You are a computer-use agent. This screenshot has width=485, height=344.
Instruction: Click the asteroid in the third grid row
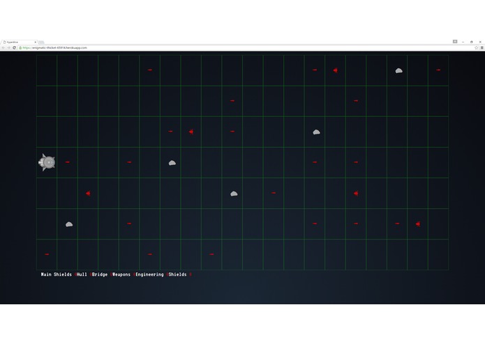click(316, 132)
